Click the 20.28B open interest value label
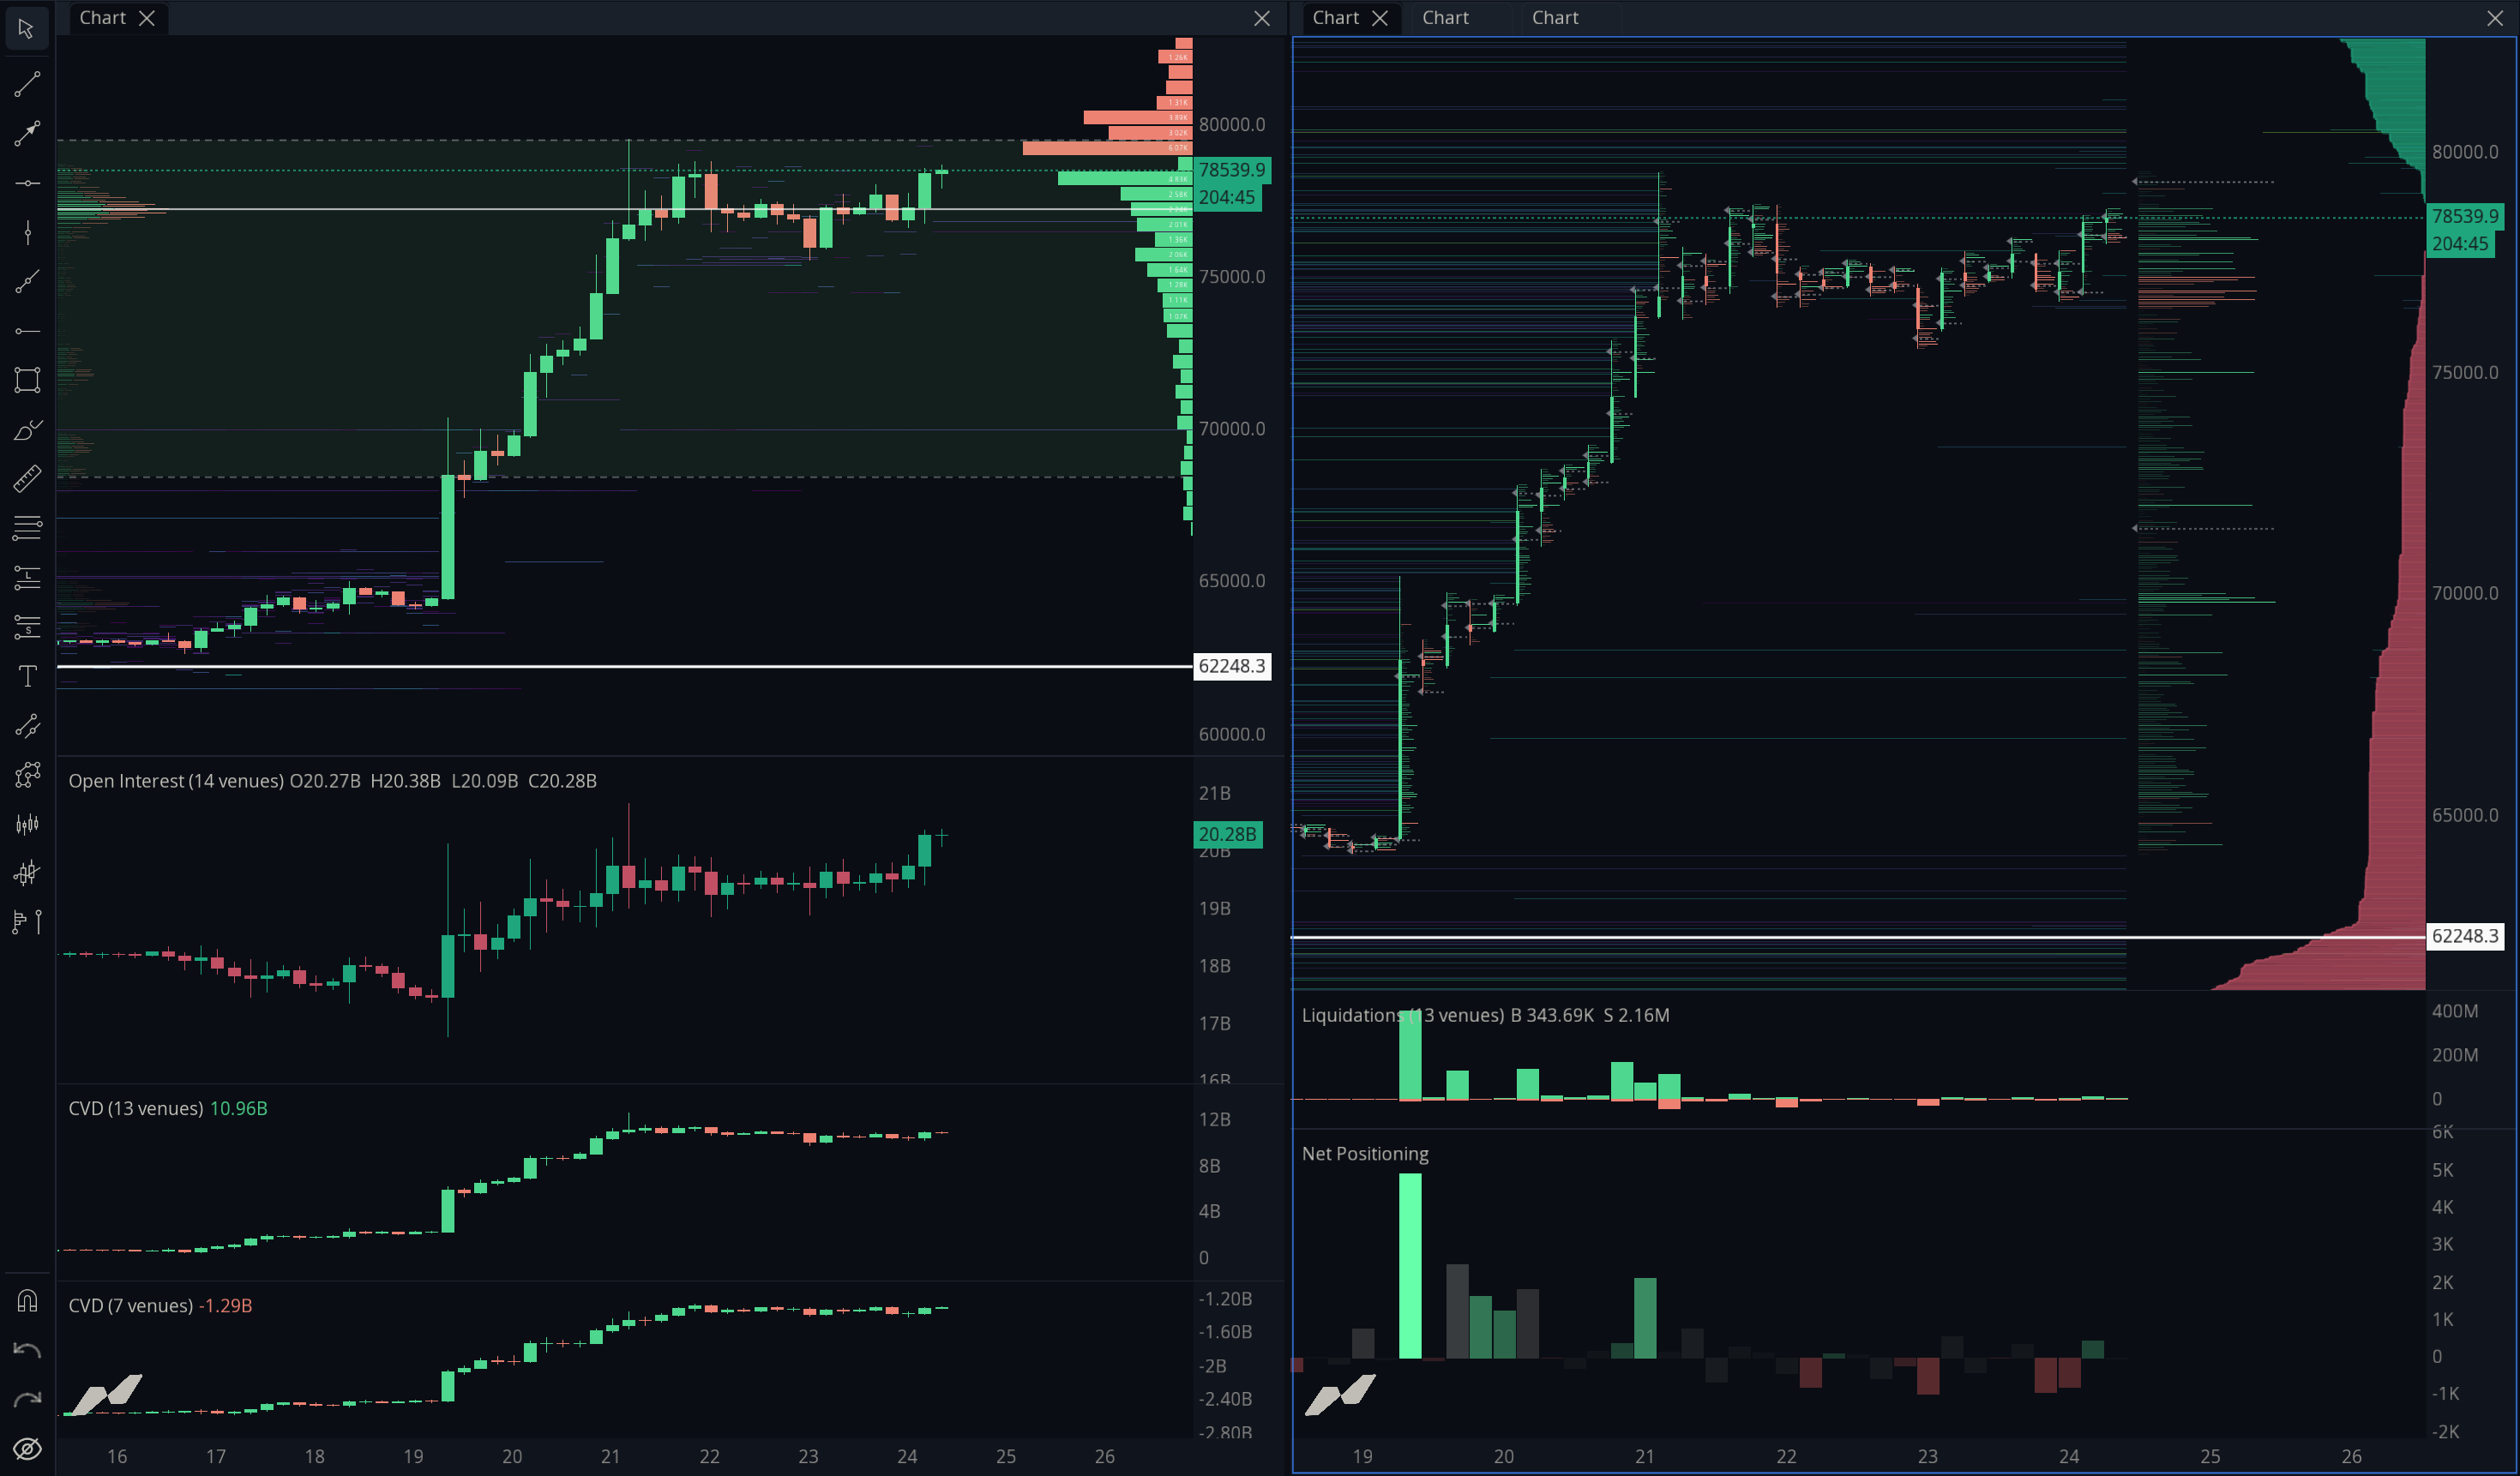Screen dimensions: 2520x1476 [1228, 835]
